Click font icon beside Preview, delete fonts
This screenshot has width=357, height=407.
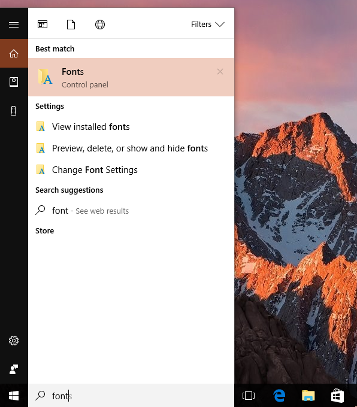coord(41,148)
